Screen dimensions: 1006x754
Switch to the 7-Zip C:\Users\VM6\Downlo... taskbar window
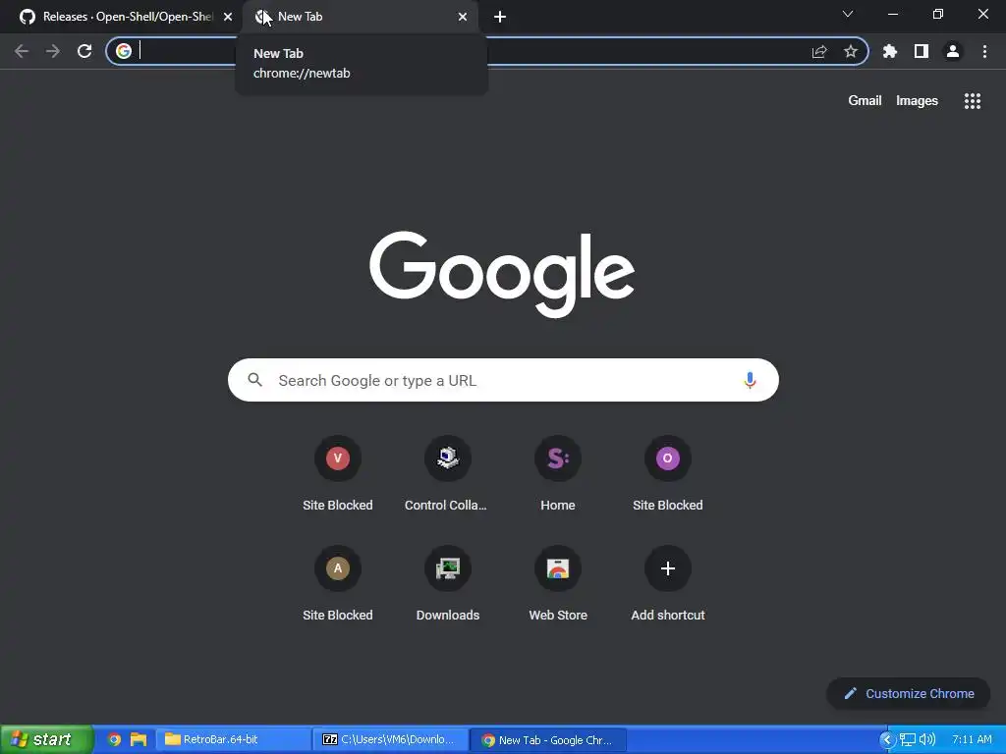(391, 739)
